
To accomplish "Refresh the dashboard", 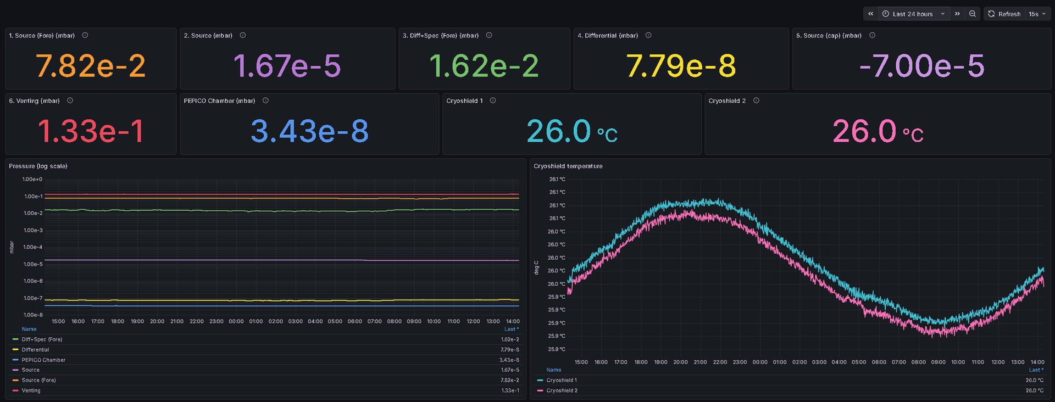I will click(x=1004, y=14).
